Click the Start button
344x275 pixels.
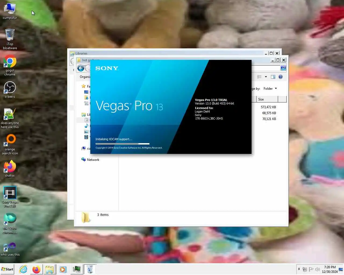pos(7,269)
